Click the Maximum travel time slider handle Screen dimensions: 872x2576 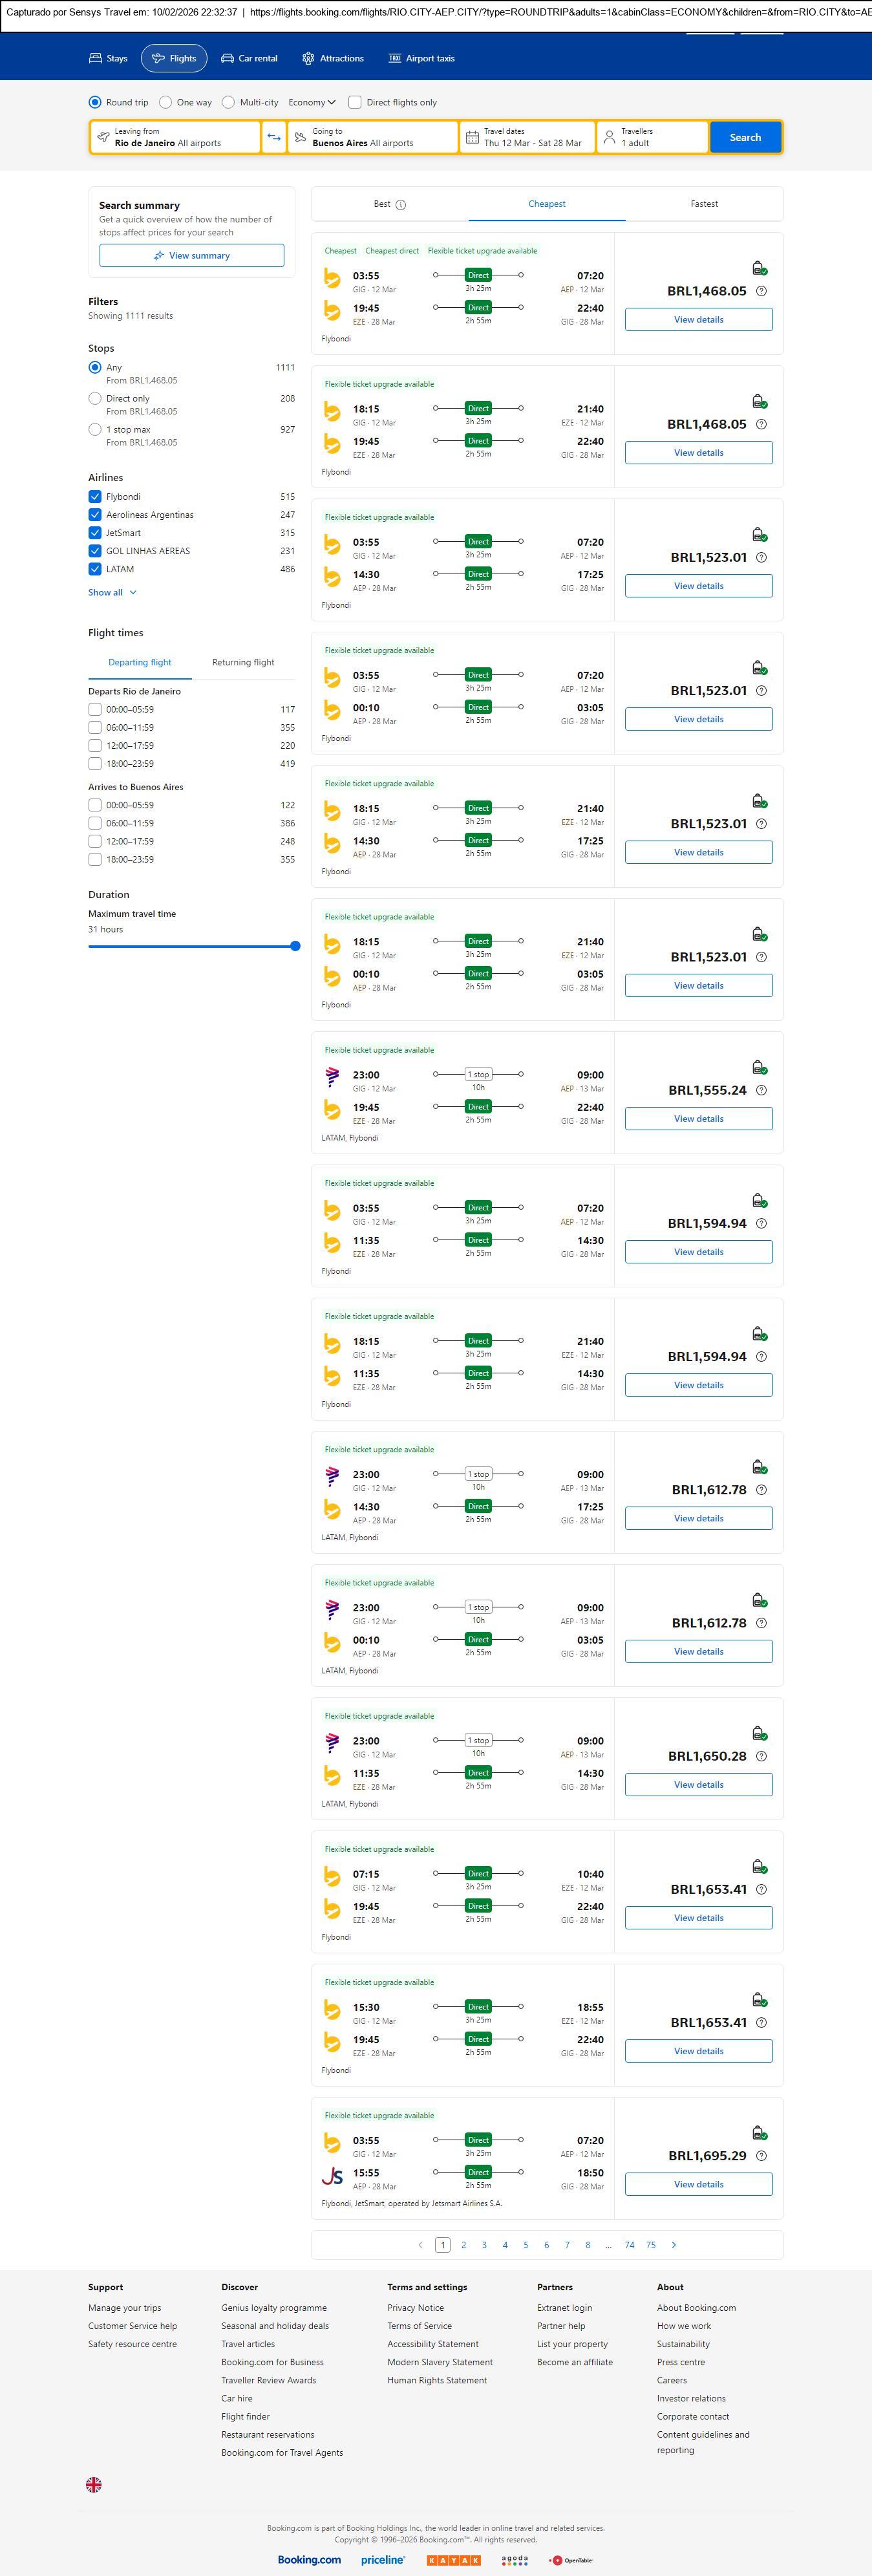[x=295, y=946]
